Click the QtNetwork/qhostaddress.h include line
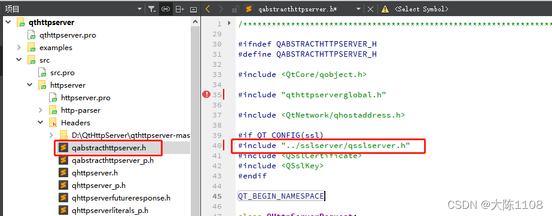This screenshot has height=216, width=552. (321, 115)
